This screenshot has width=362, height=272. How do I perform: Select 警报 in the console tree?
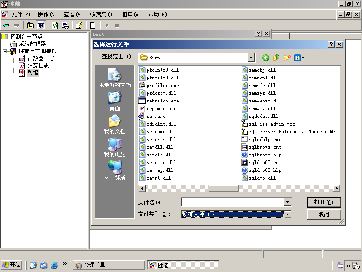pyautogui.click(x=33, y=73)
